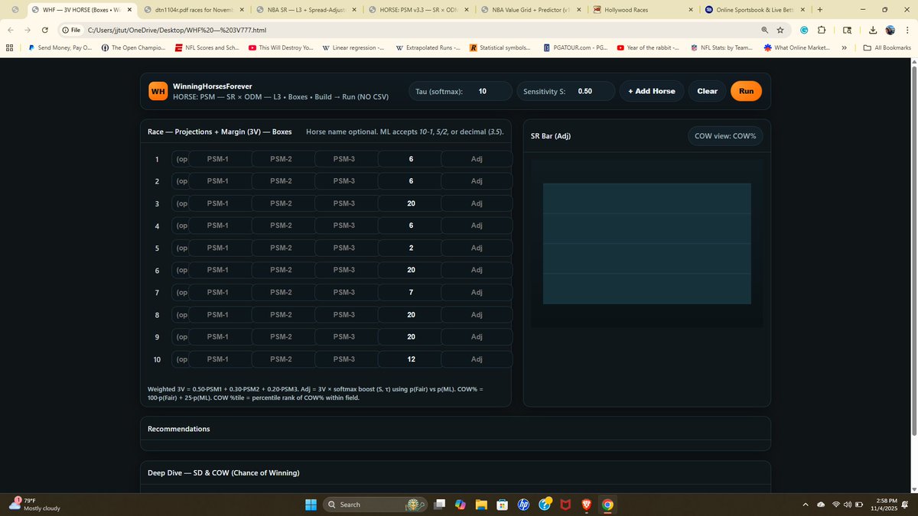Show hidden system tray icons chevron

tap(806, 505)
